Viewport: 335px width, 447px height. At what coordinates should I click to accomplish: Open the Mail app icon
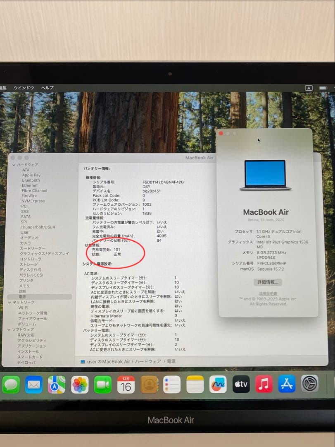pos(34,385)
